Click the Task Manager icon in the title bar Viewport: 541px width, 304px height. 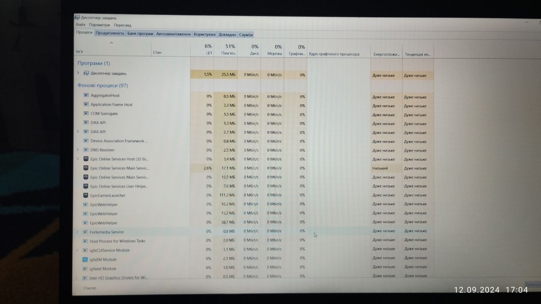click(77, 17)
